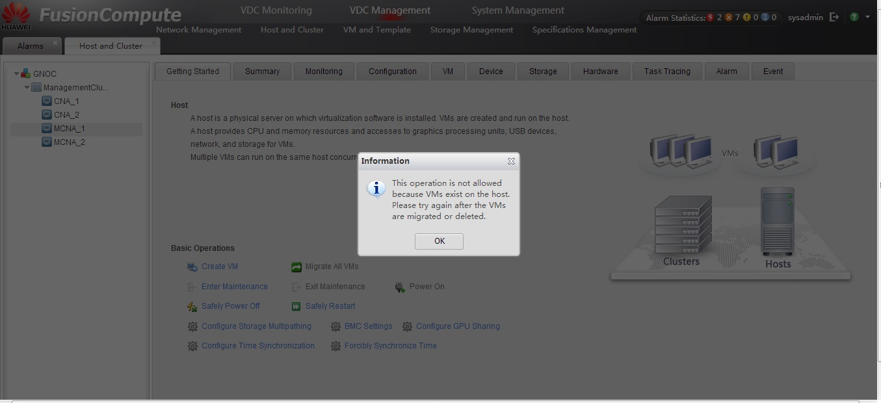Click the logout icon beside sysadmin

point(834,18)
